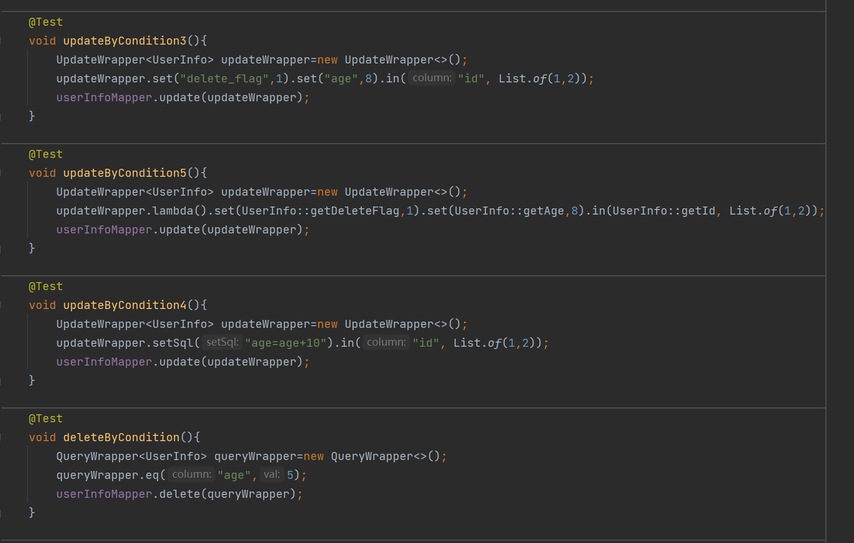Click userInfoMapper in the delete(queryWrapper) line

[x=104, y=494]
